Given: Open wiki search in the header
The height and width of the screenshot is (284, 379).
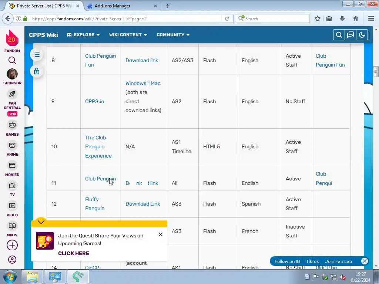Looking at the screenshot, I should pos(339,35).
